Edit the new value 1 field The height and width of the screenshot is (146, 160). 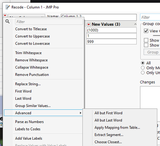point(112,36)
